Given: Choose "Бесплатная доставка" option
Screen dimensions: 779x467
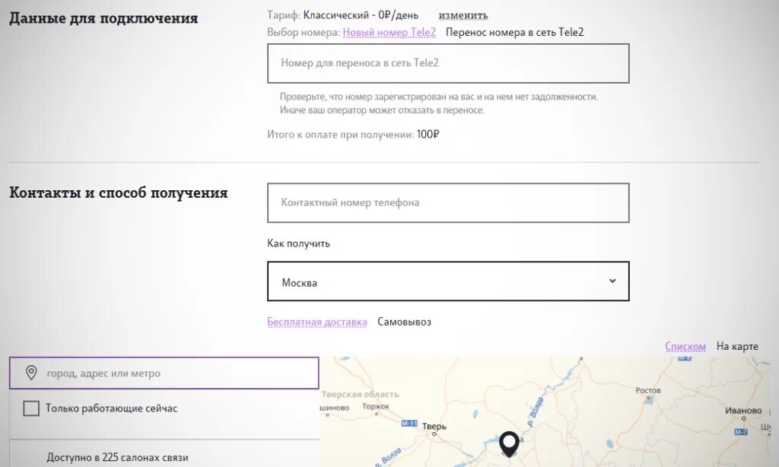Looking at the screenshot, I should pos(317,322).
